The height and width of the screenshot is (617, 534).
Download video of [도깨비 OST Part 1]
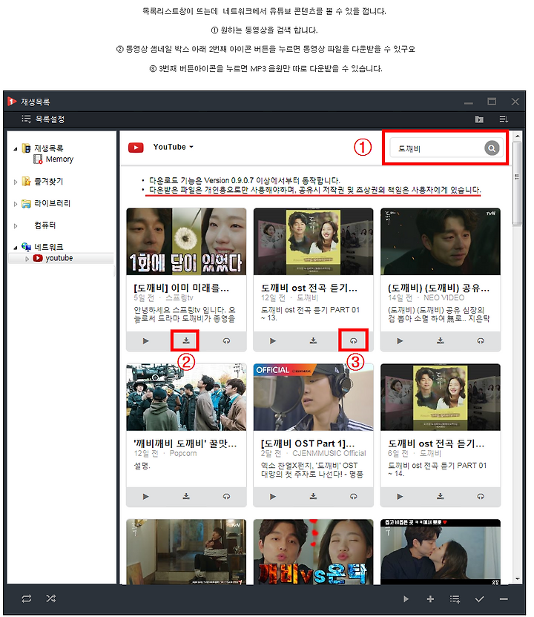point(313,497)
